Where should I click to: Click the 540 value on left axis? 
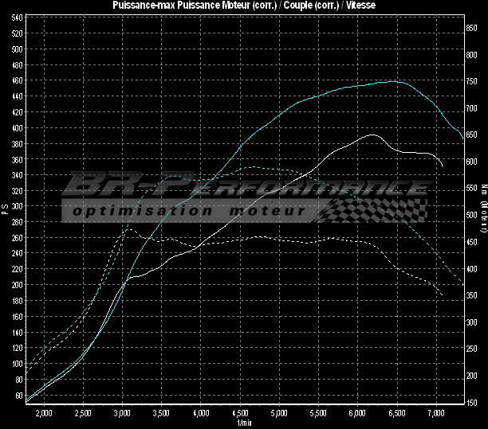18,33
